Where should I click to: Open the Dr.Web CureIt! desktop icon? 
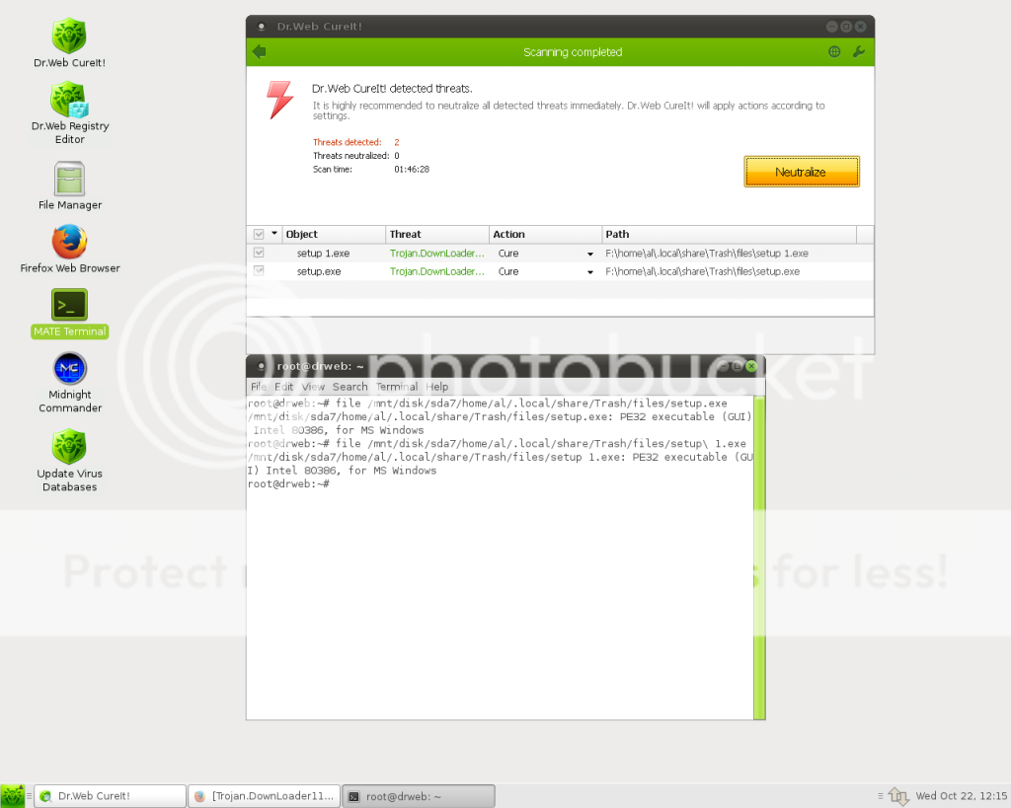tap(69, 42)
